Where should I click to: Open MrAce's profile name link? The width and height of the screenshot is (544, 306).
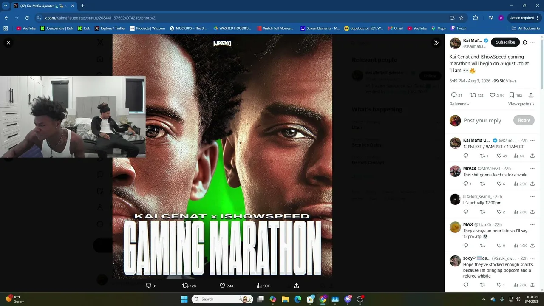pos(470,168)
